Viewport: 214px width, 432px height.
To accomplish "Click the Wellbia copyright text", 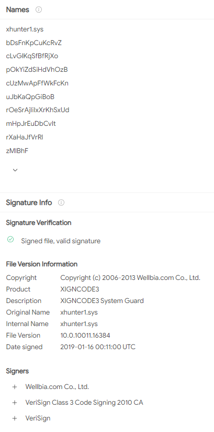I will [x=130, y=278].
